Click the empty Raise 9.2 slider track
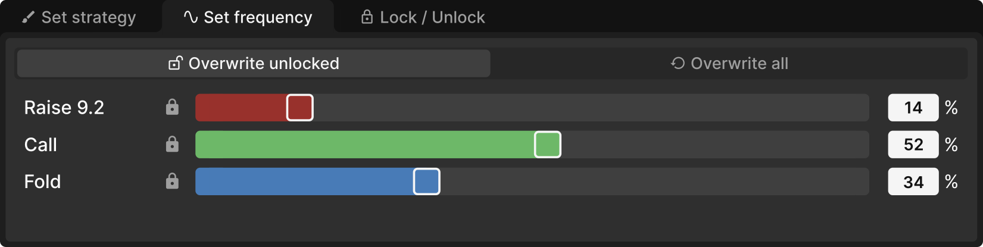 click(x=589, y=108)
